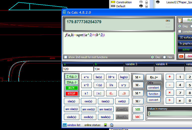Open the function database
The image size is (192, 130).
153,94
